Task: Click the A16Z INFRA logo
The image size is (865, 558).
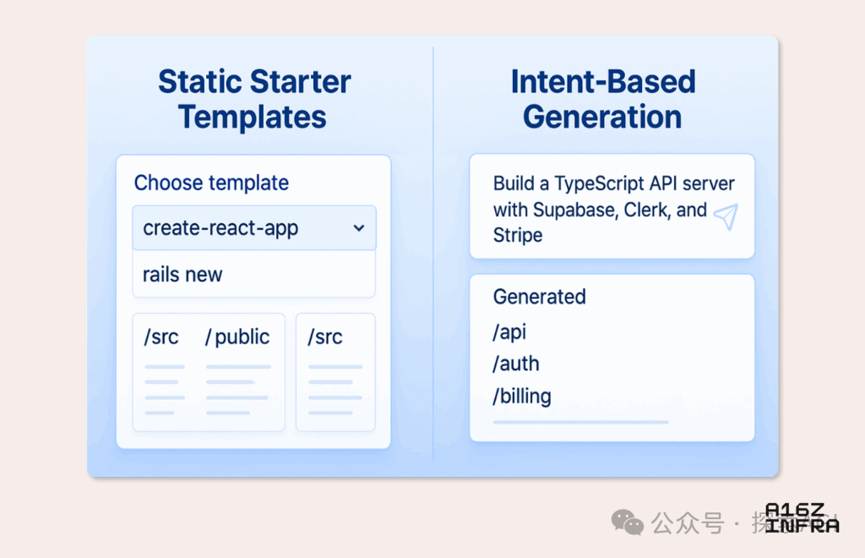Action: [802, 518]
